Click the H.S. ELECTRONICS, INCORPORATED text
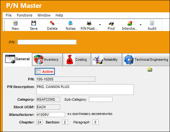 pyautogui.click(x=90, y=114)
